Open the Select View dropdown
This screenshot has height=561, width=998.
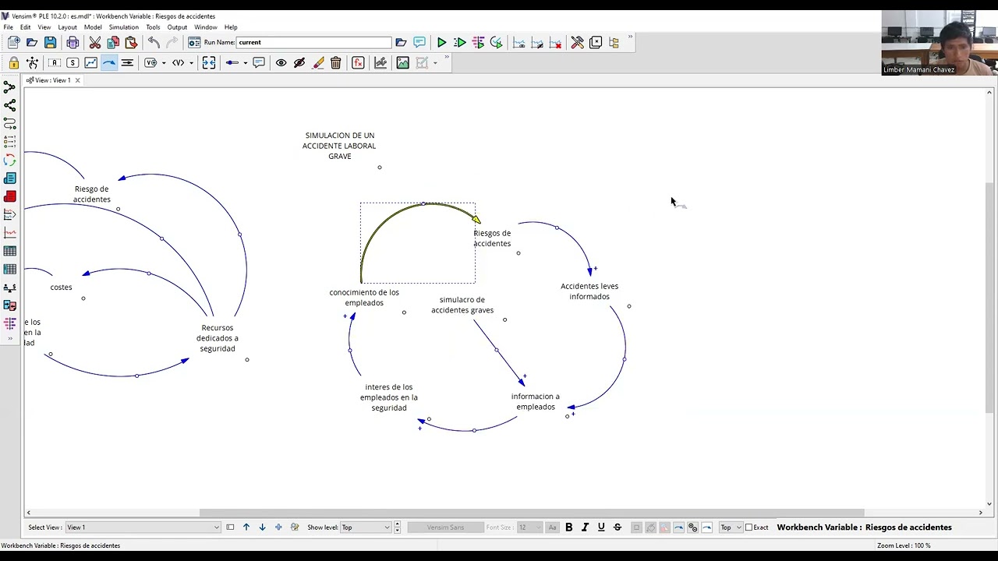143,527
